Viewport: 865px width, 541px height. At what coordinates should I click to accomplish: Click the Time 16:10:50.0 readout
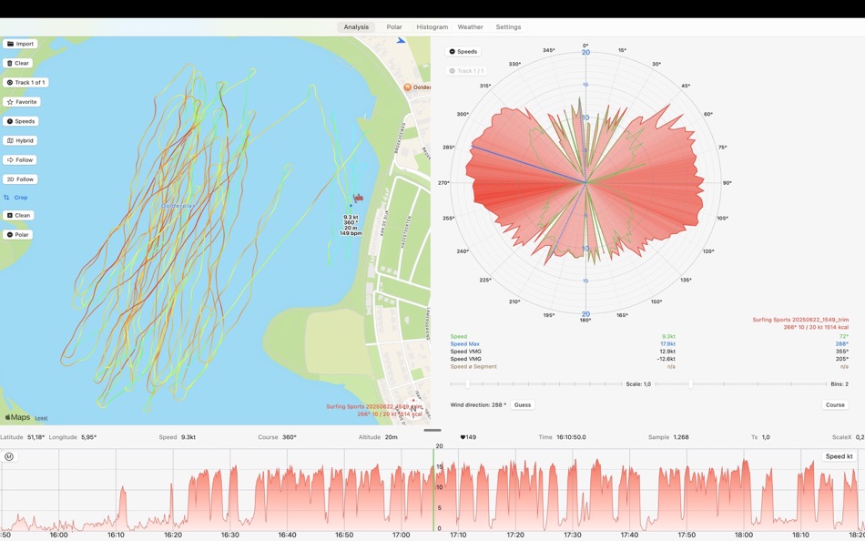click(x=562, y=437)
